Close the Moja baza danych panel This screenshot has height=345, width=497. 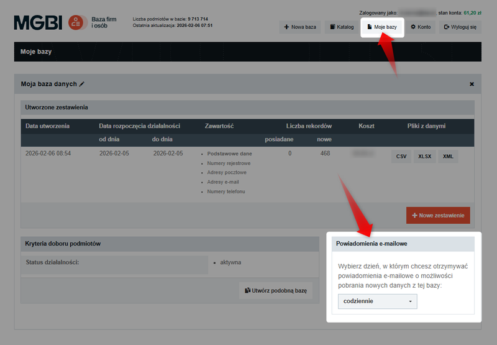(472, 84)
